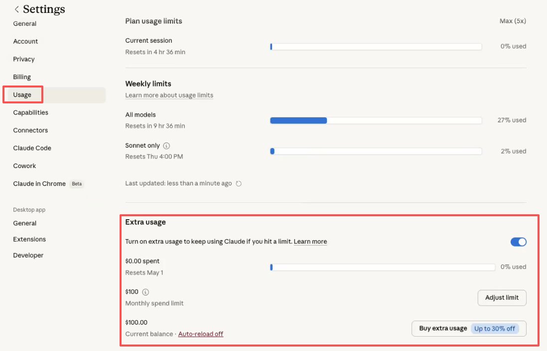
Task: Follow Learn more about usage limits link
Action: tap(169, 95)
